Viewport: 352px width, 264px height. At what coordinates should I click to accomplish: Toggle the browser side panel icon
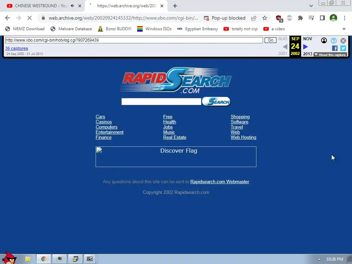tap(322, 18)
